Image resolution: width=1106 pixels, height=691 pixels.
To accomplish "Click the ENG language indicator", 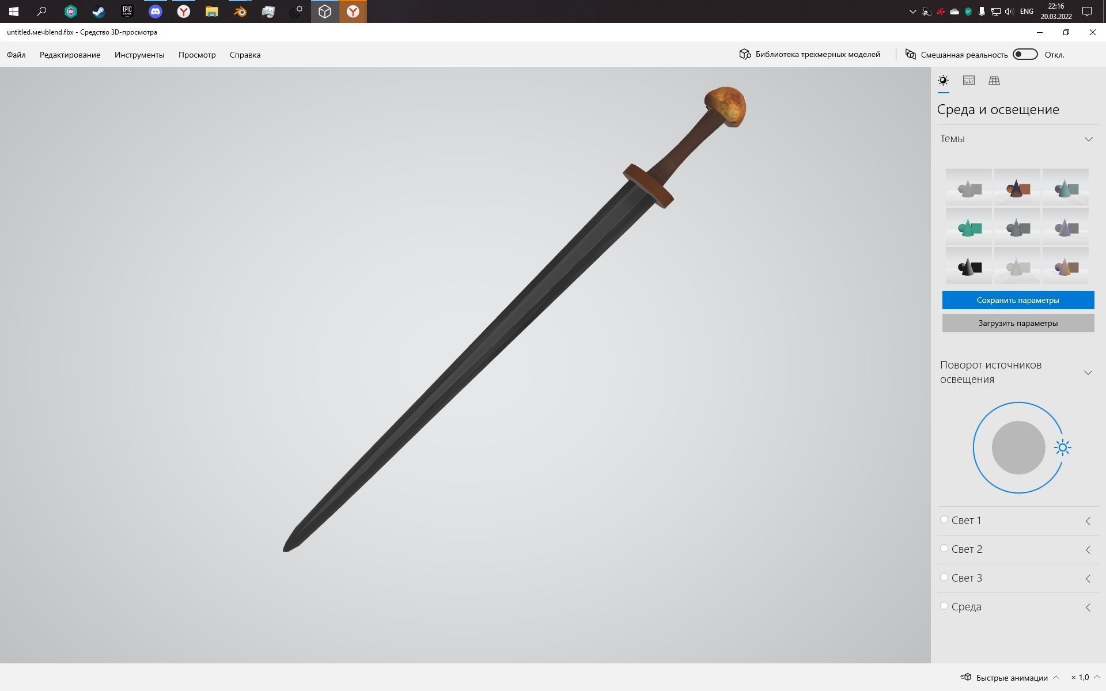I will click(1027, 12).
